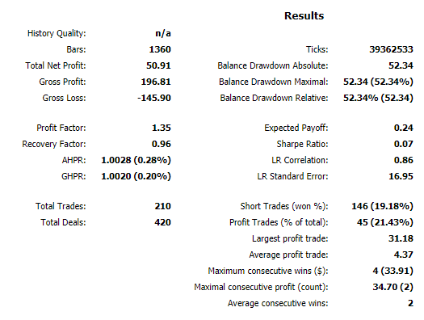Select the Maximum consecutive wins value
Image resolution: width=424 pixels, height=320 pixels.
coord(393,271)
